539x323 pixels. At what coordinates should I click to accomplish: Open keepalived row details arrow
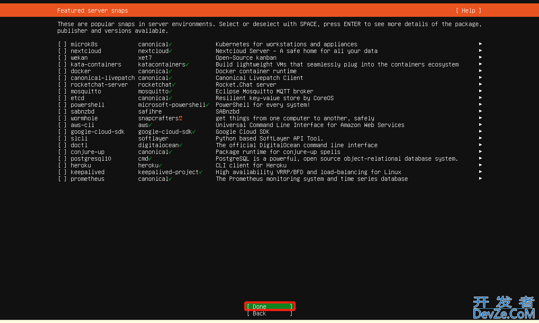(x=480, y=172)
